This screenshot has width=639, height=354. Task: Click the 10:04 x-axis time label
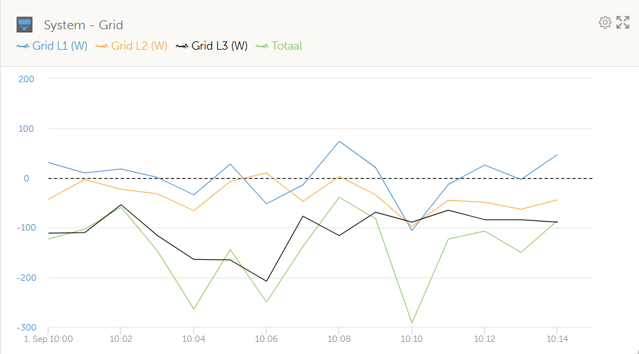(194, 338)
